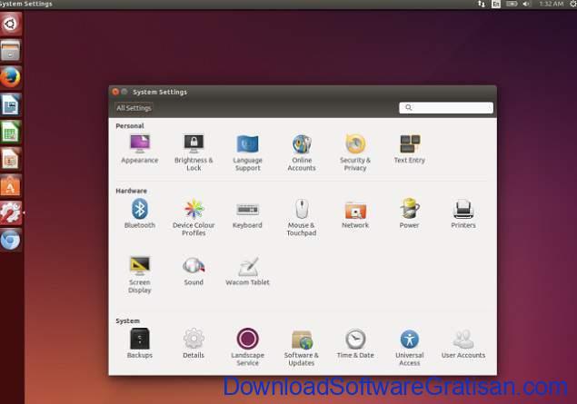
Task: Click System Settings launcher icon
Action: click(11, 212)
